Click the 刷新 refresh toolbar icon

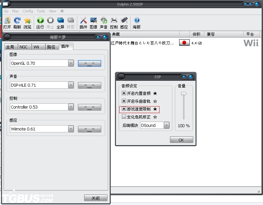17,20
